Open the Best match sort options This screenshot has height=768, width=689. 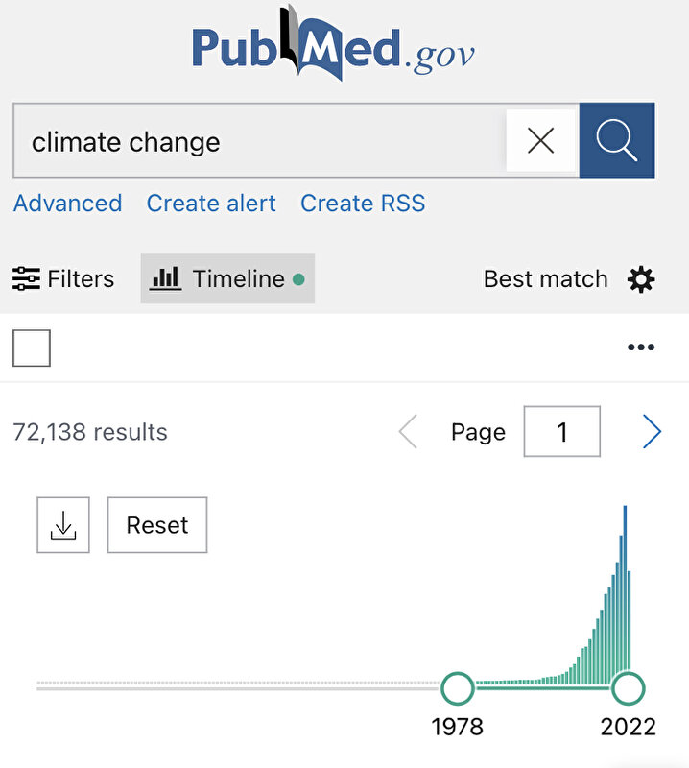point(545,279)
